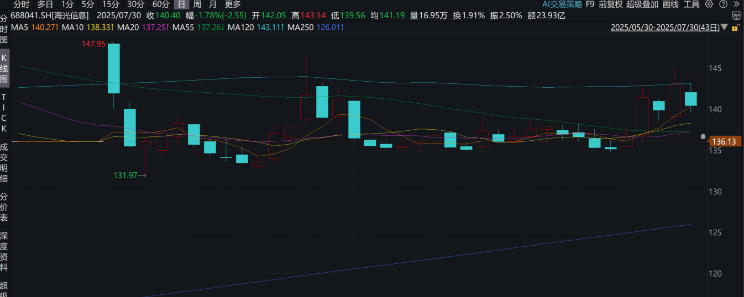Click the 147.95 high price label
The height and width of the screenshot is (297, 744).
tap(93, 44)
